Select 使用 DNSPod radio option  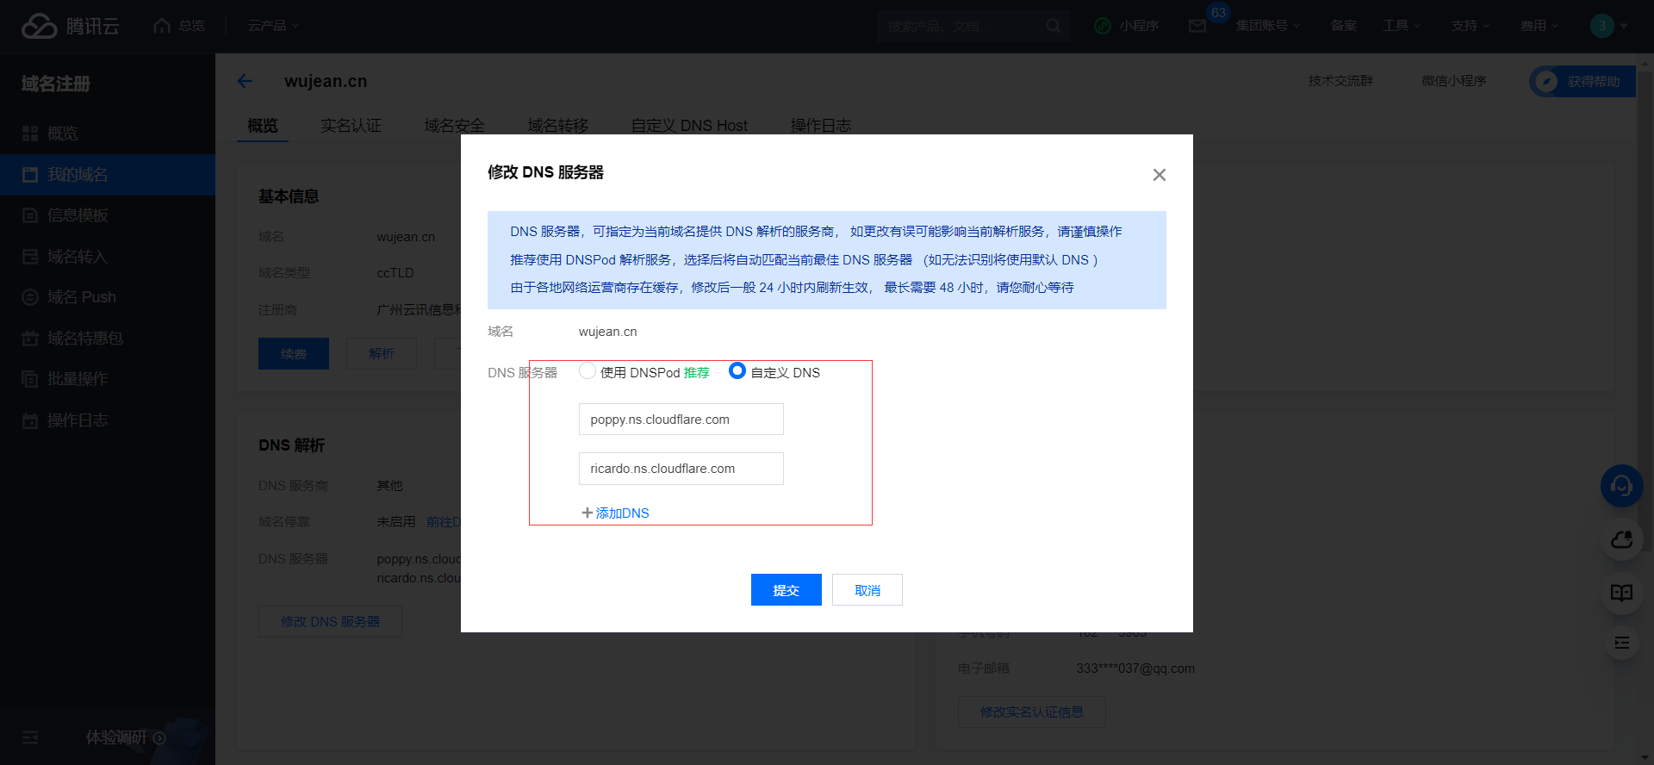pos(588,371)
